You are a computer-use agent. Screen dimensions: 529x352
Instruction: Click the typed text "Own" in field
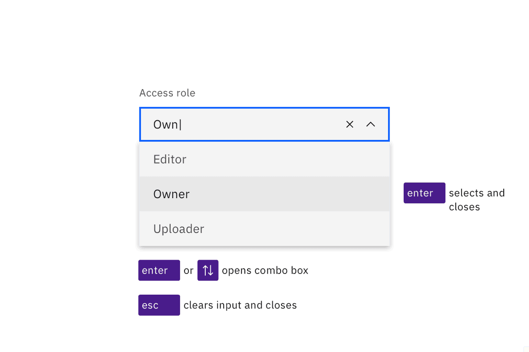click(165, 125)
